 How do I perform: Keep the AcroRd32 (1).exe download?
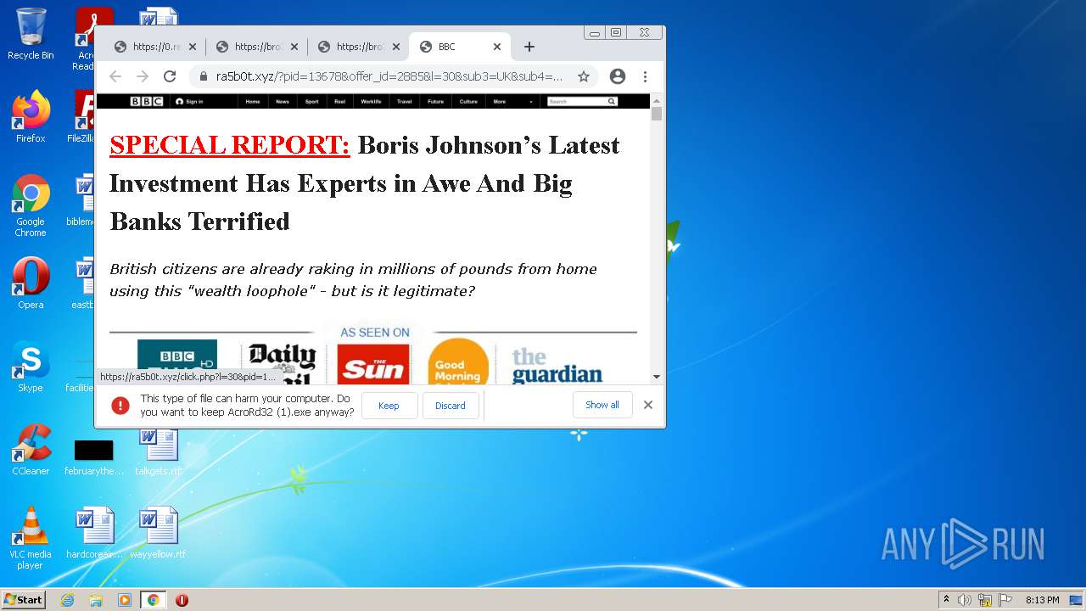[x=389, y=406]
